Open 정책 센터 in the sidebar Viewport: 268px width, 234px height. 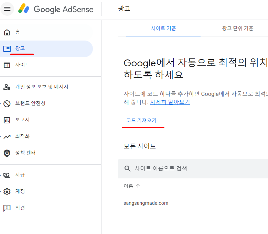pyautogui.click(x=46, y=153)
